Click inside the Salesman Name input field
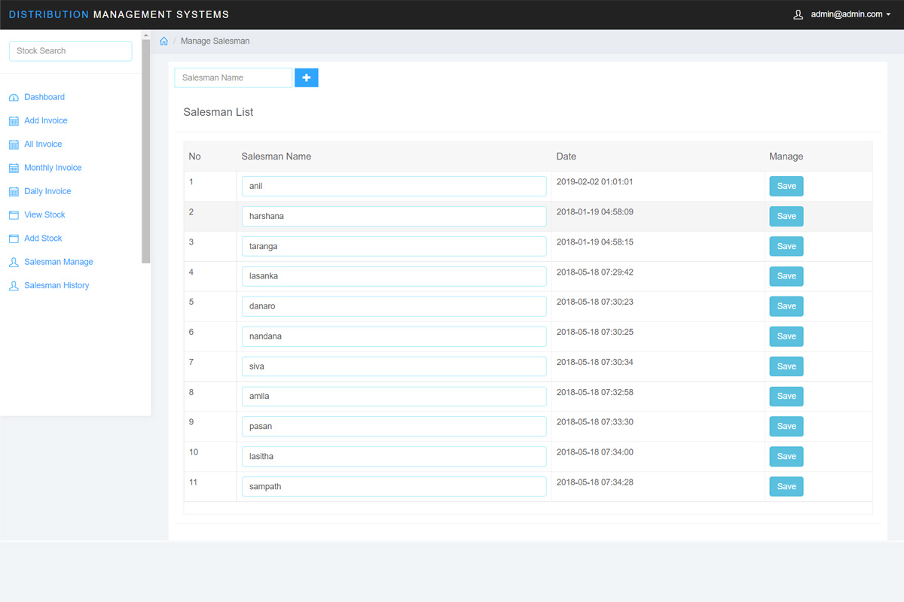Viewport: 904px width, 602px height. [x=233, y=78]
